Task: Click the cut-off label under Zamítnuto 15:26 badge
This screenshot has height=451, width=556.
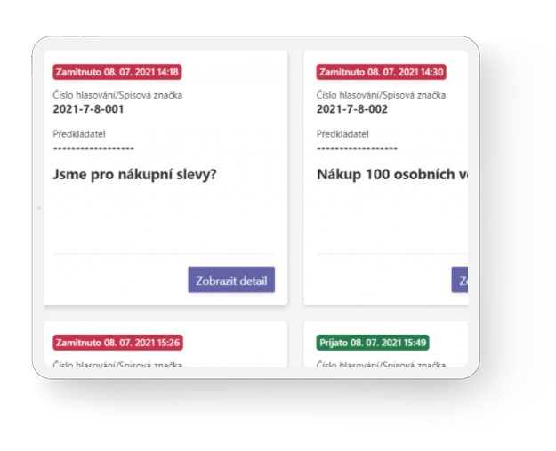Action: point(117,362)
